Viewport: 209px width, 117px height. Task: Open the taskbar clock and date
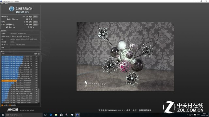coord(204,115)
